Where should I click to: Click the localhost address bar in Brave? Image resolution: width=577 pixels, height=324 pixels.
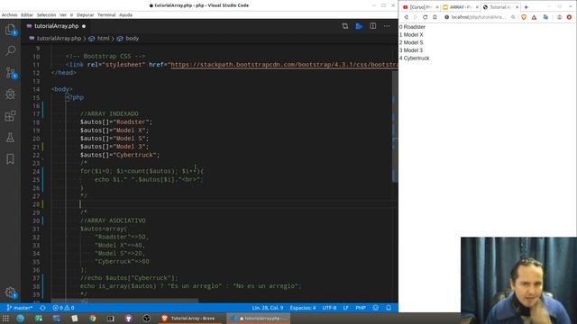(x=479, y=17)
